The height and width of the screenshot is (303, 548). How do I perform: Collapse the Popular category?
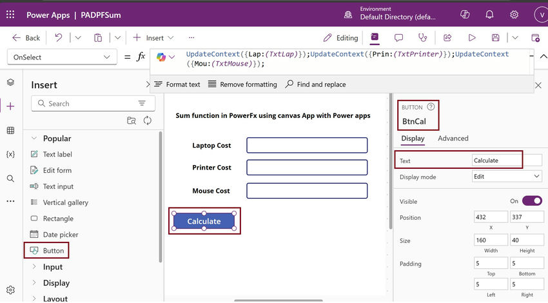34,139
